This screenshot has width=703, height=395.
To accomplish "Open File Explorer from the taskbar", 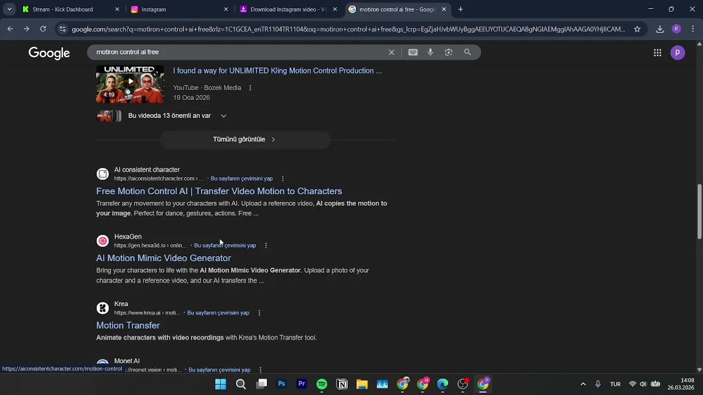I will click(x=362, y=384).
